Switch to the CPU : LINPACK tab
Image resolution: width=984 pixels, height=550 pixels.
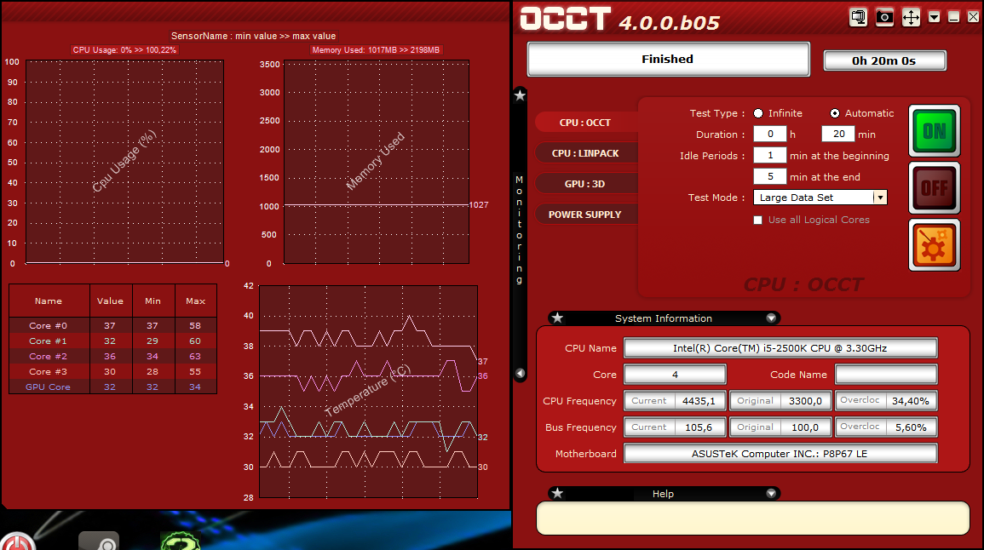585,153
